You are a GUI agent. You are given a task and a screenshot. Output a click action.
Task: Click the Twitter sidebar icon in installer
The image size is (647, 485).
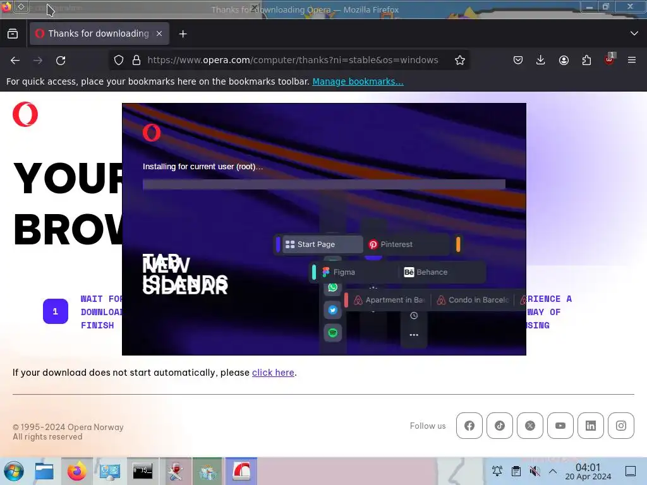tap(332, 310)
